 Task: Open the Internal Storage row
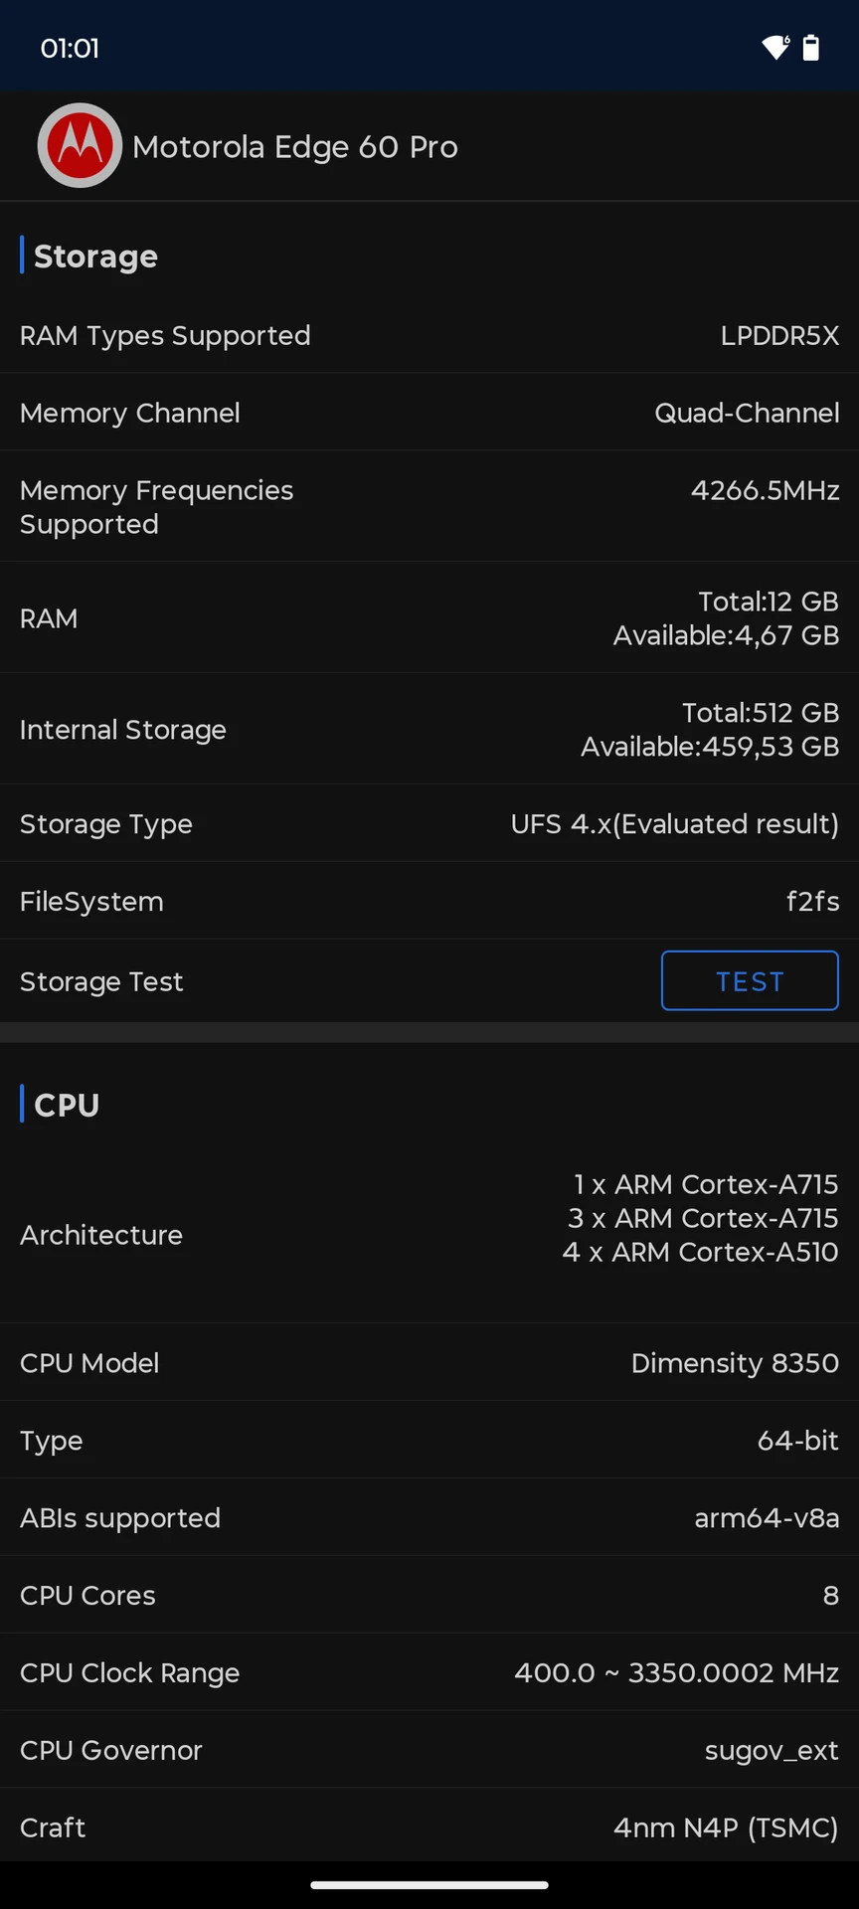(429, 730)
